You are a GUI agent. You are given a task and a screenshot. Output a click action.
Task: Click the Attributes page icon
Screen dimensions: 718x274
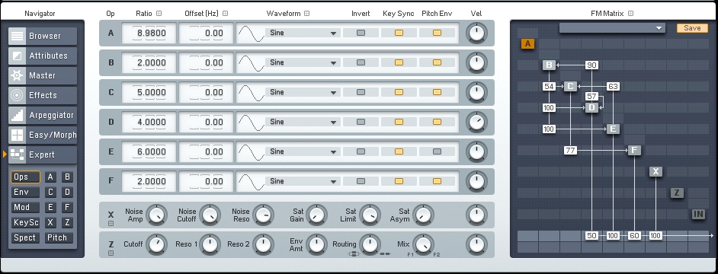coord(18,56)
